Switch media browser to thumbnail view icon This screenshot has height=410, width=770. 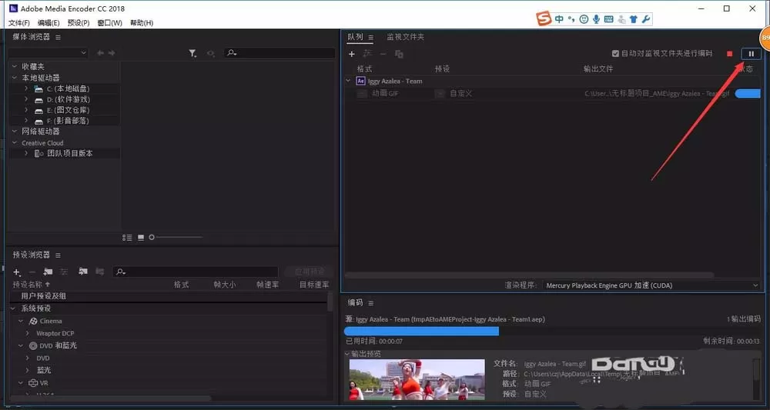[x=141, y=238]
